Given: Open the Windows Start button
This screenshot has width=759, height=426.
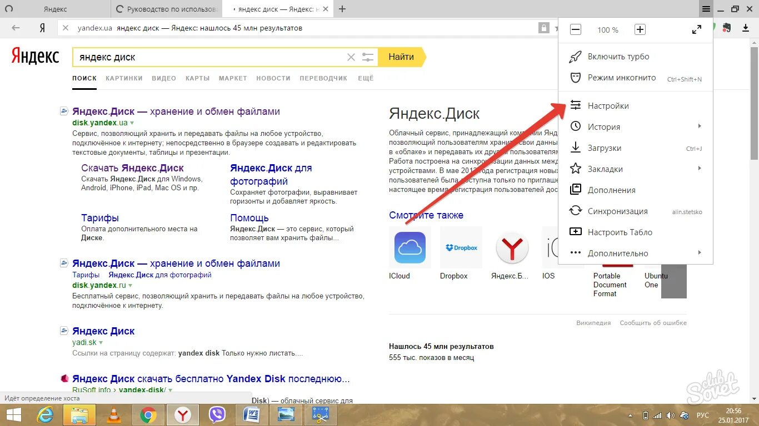Looking at the screenshot, I should [x=14, y=415].
